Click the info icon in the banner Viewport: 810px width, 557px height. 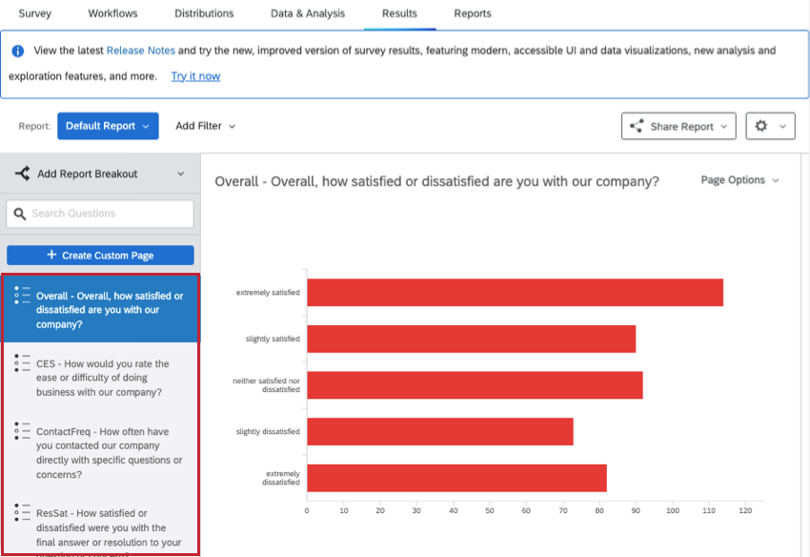pos(17,51)
